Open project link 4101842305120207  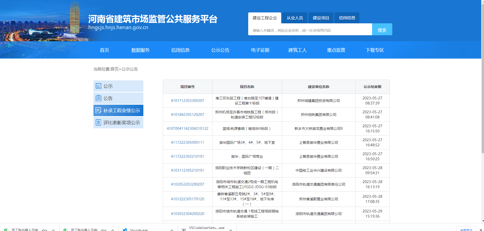coord(187,115)
